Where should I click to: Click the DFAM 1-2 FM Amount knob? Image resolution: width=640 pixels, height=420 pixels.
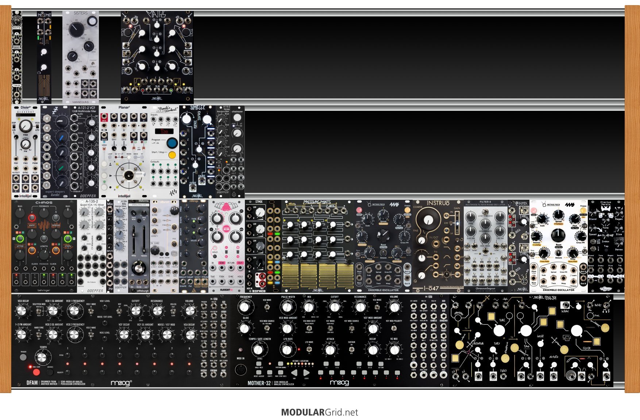(x=22, y=334)
